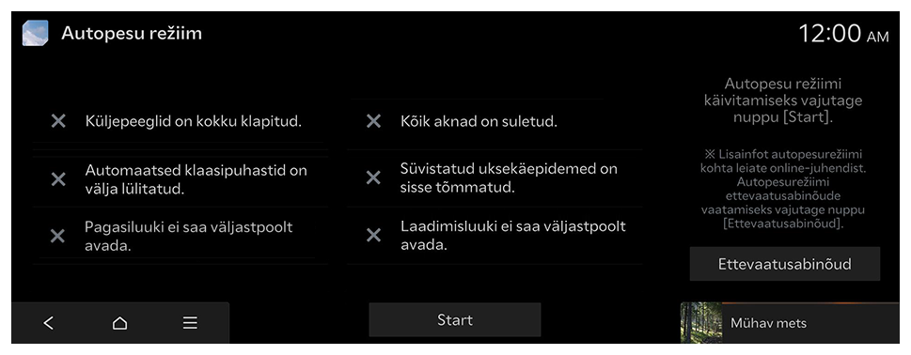Click X icon beside Süvistatud uksekäepidemed
The width and height of the screenshot is (911, 355).
(373, 177)
